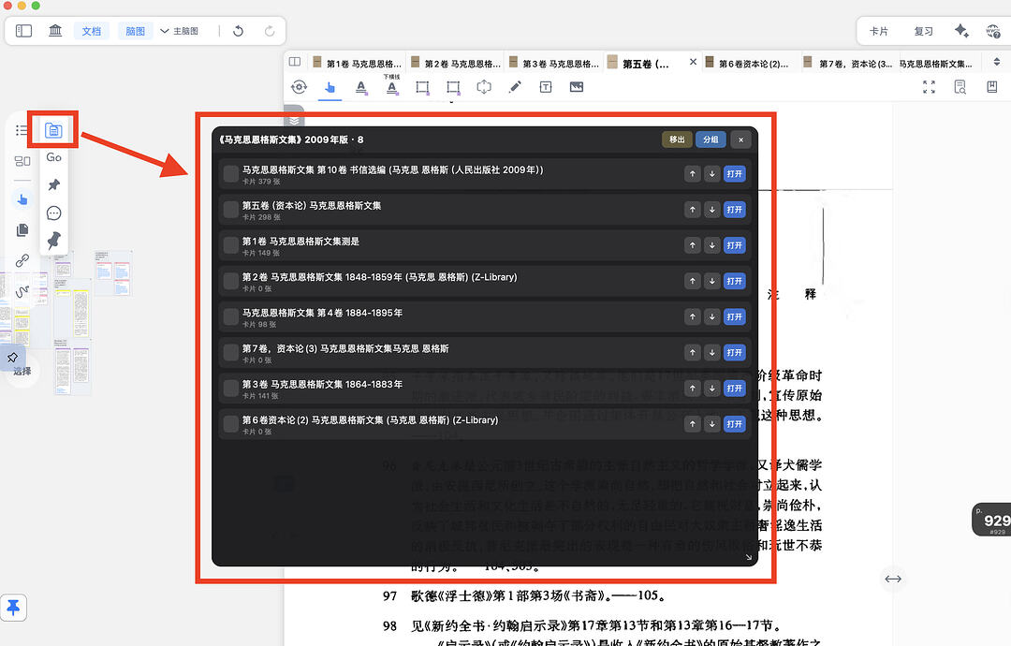The width and height of the screenshot is (1011, 646).
Task: Expand the tab list stepper at far right
Action: coord(997,62)
